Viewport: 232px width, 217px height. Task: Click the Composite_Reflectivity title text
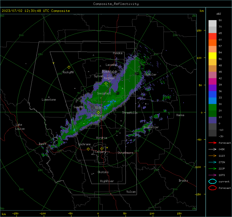pos(116,4)
